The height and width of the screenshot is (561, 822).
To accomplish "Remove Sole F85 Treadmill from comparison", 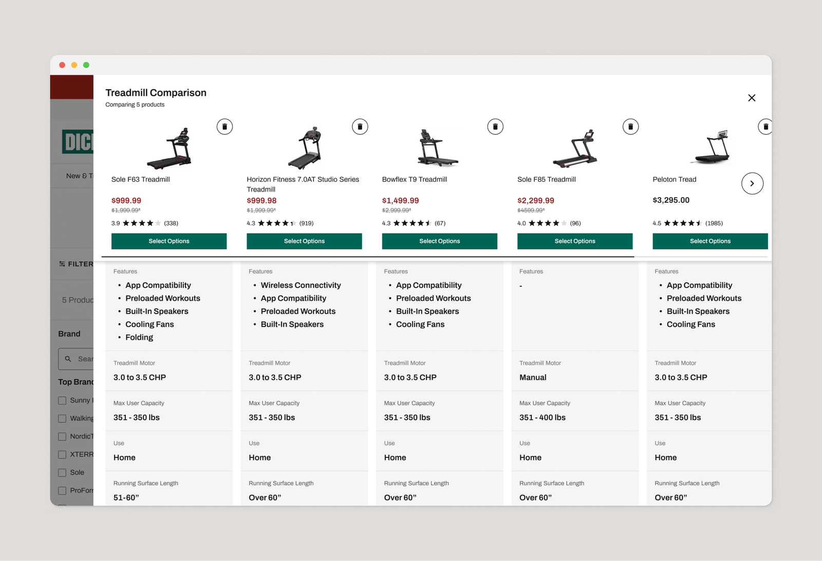I will [x=630, y=127].
